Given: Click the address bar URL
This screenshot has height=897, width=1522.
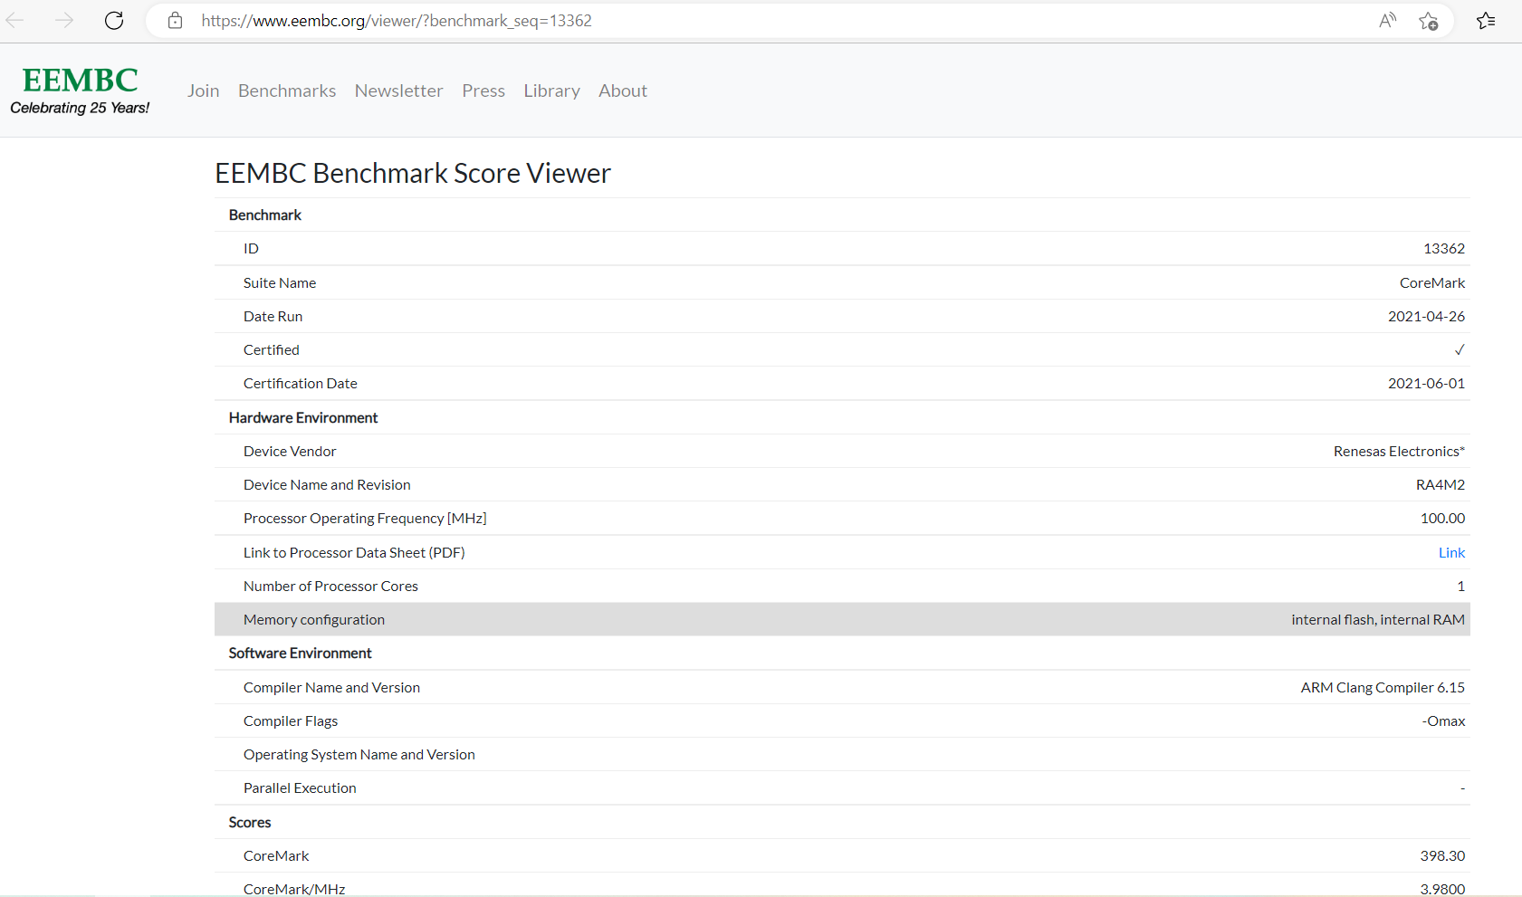Looking at the screenshot, I should (x=397, y=21).
